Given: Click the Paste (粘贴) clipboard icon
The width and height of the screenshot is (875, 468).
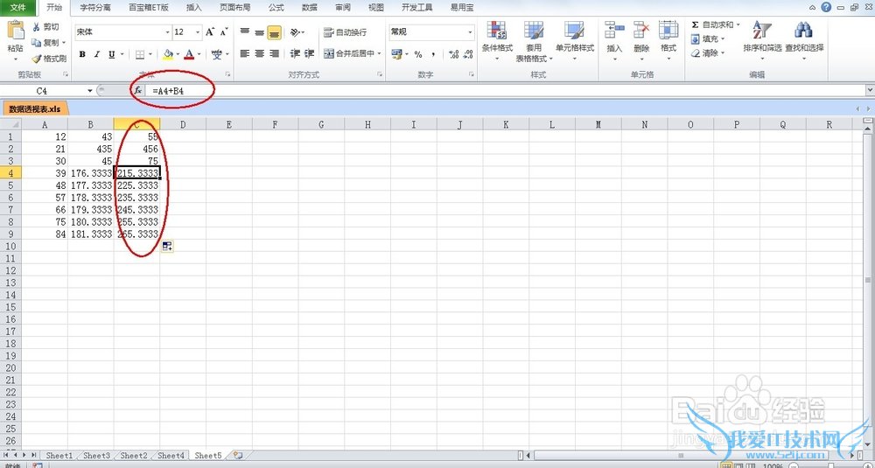Looking at the screenshot, I should tap(15, 31).
